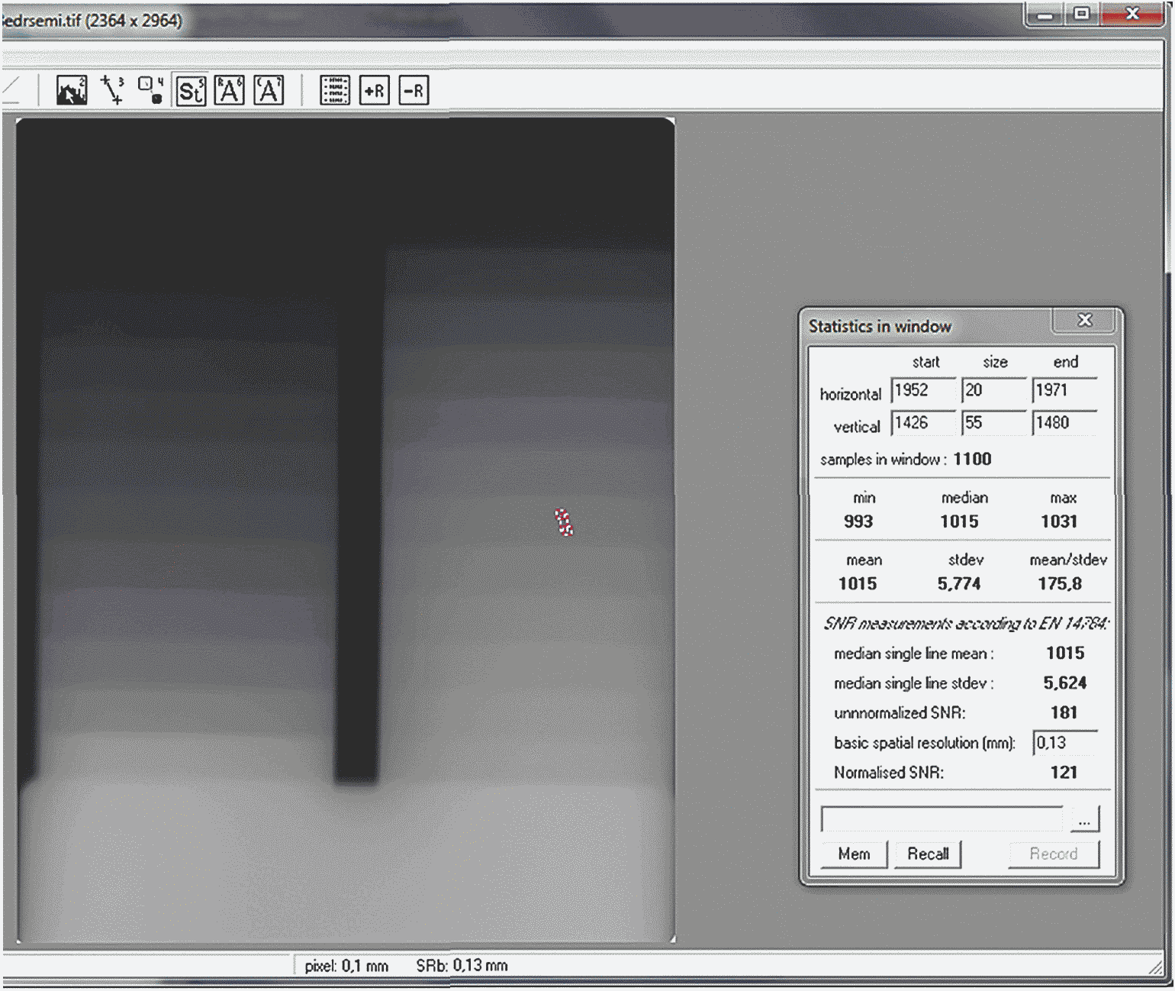
Task: Toggle the St statistics window tool
Action: (191, 90)
